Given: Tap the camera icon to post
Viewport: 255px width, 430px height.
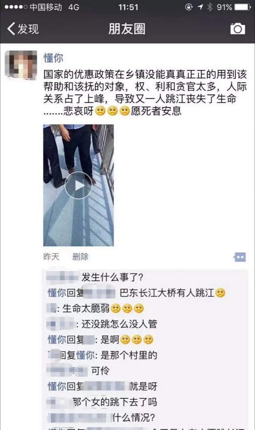Looking at the screenshot, I should [238, 29].
